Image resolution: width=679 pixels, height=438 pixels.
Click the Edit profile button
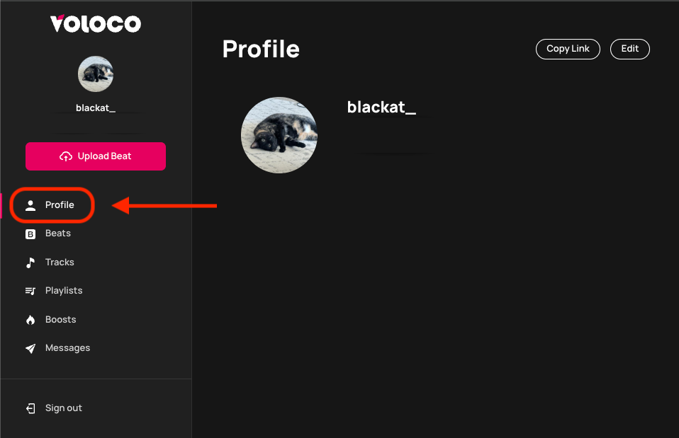629,49
